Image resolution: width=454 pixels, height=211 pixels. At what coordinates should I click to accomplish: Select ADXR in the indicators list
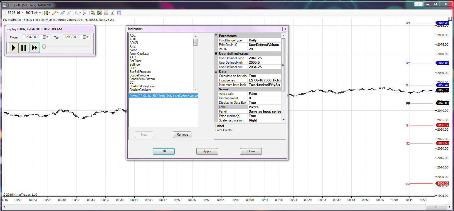click(134, 43)
